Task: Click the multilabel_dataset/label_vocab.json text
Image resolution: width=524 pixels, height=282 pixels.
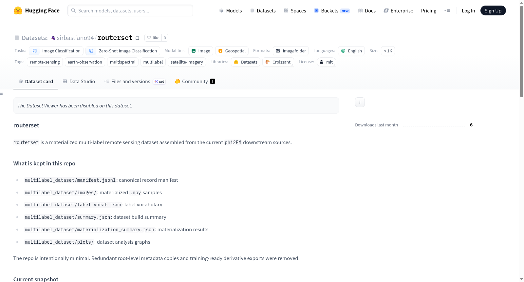Action: point(73,205)
